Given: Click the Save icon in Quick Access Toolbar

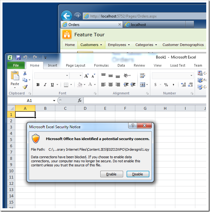Looking at the screenshot, I should coord(18,58).
